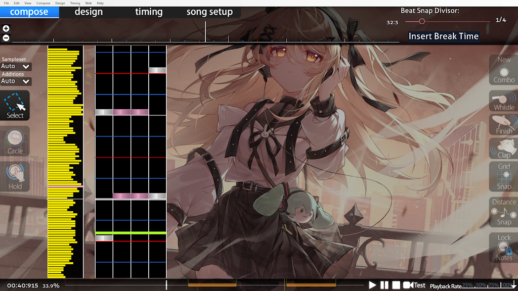Viewport: 518px width, 291px height.
Task: Toggle the Finish hitsound
Action: [503, 125]
